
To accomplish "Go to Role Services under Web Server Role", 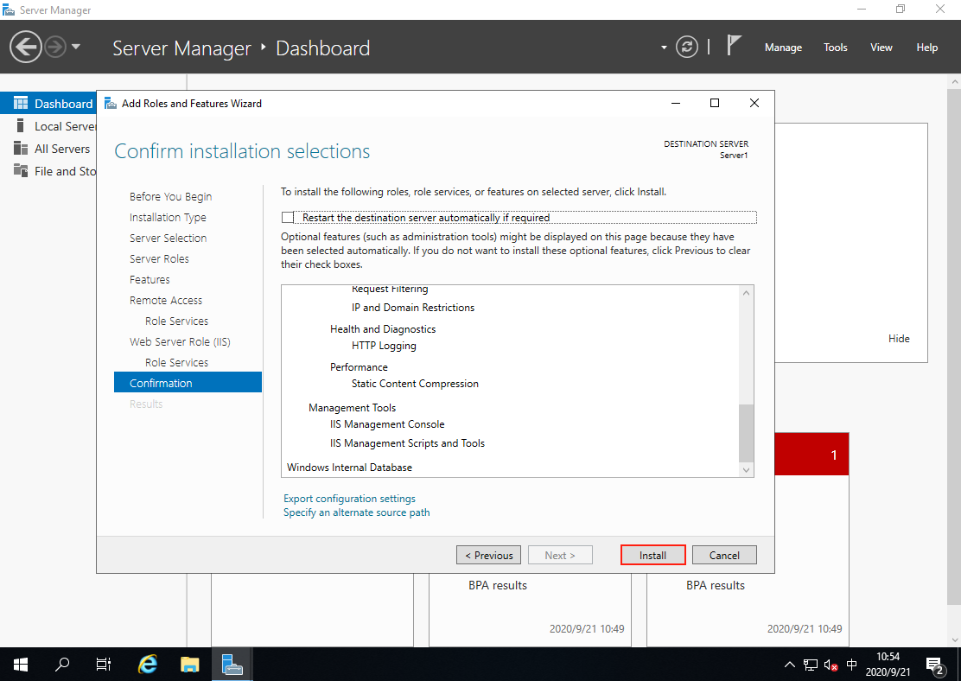I will 176,363.
